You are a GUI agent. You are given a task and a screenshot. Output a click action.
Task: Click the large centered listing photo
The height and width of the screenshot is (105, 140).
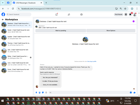pos(85,39)
